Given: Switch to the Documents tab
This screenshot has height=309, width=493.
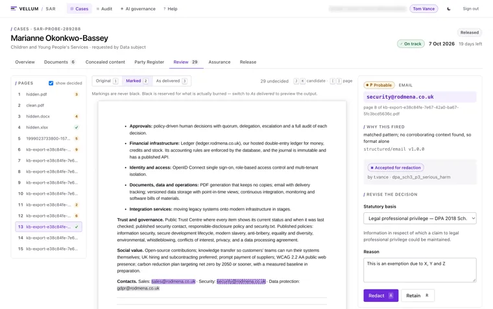Looking at the screenshot, I should [x=60, y=62].
